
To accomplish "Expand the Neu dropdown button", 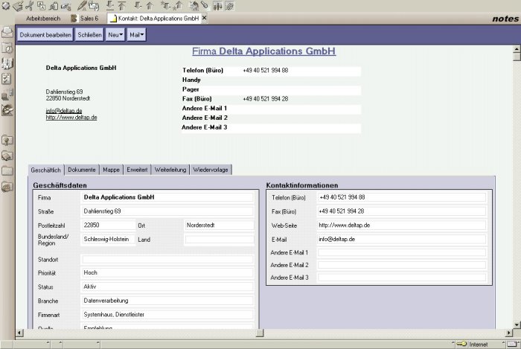I will [x=115, y=35].
